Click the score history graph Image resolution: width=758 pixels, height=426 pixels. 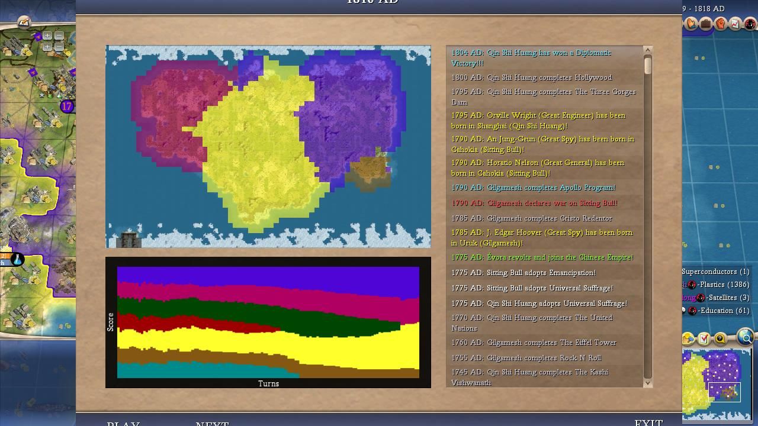click(268, 322)
